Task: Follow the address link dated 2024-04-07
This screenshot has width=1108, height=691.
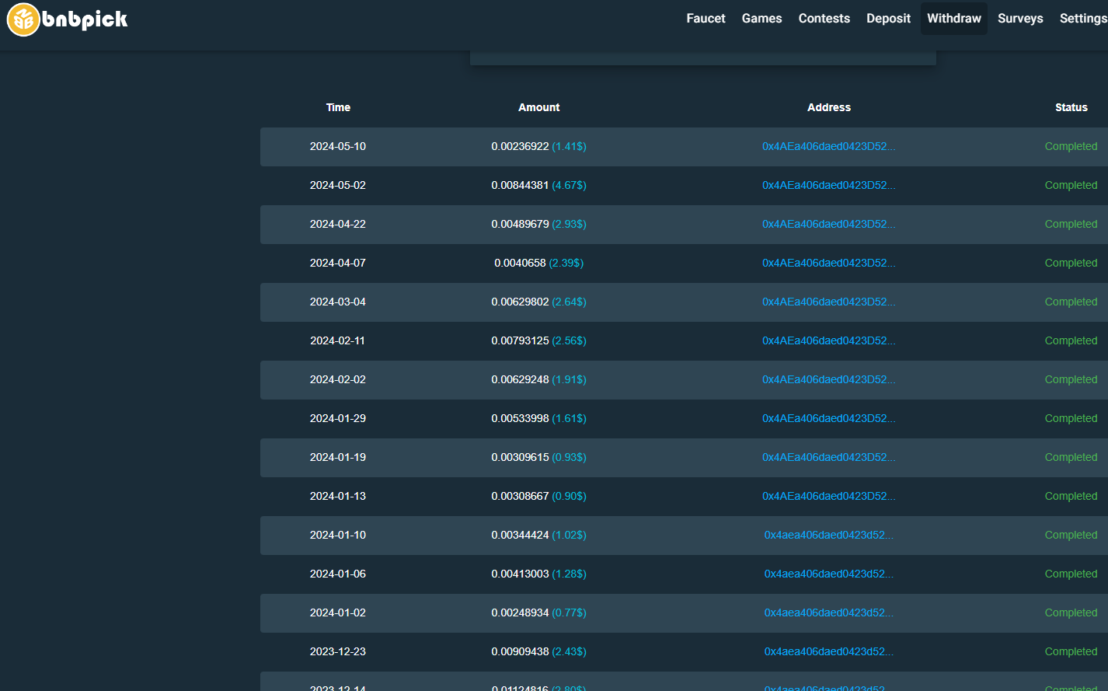Action: (828, 263)
